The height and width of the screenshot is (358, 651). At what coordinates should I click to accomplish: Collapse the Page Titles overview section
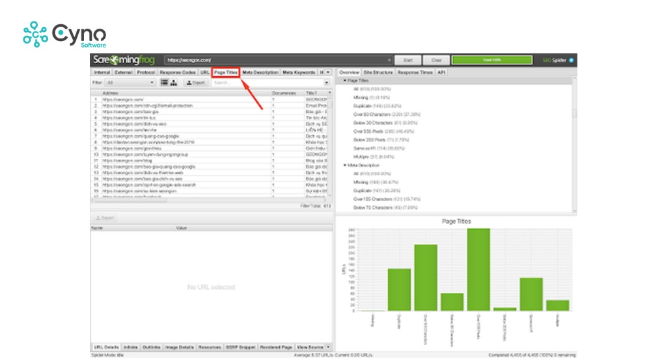pyautogui.click(x=345, y=80)
